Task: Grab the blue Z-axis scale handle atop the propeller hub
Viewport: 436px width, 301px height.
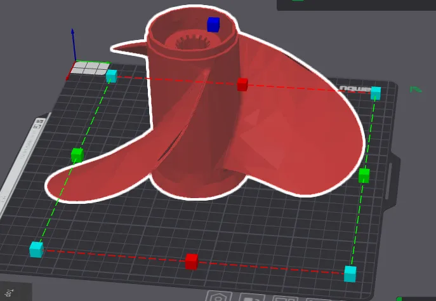Action: coord(213,25)
